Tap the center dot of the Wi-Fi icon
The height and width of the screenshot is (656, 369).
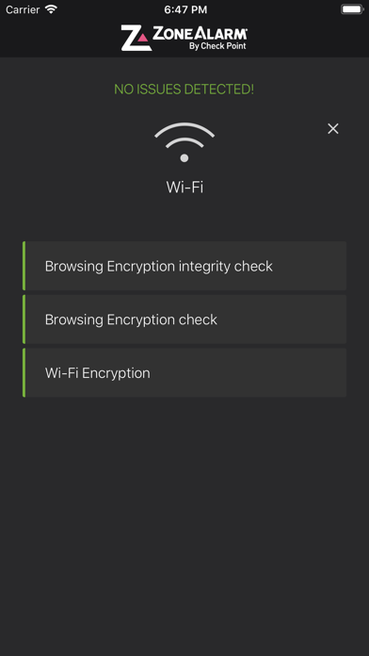[184, 157]
